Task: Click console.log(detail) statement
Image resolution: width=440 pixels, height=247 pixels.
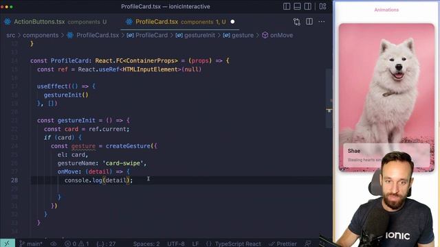Action: coord(98,180)
